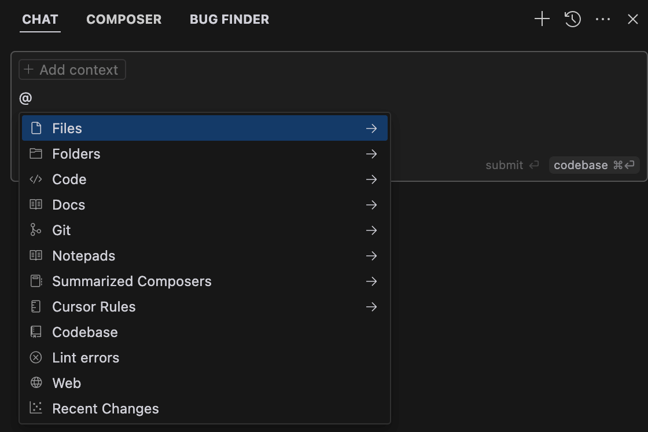Click the new chat plus icon
Image resolution: width=648 pixels, height=432 pixels.
pyautogui.click(x=542, y=19)
